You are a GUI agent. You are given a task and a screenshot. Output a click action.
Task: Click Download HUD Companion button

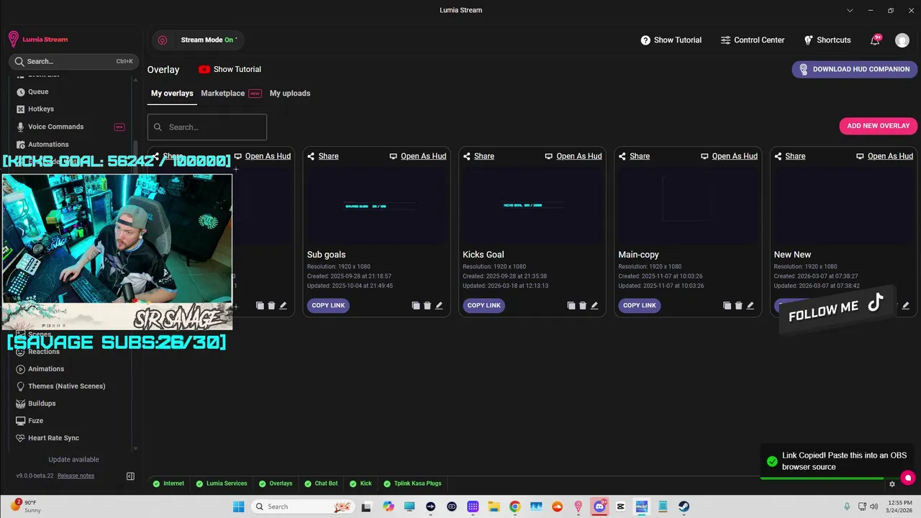[855, 69]
